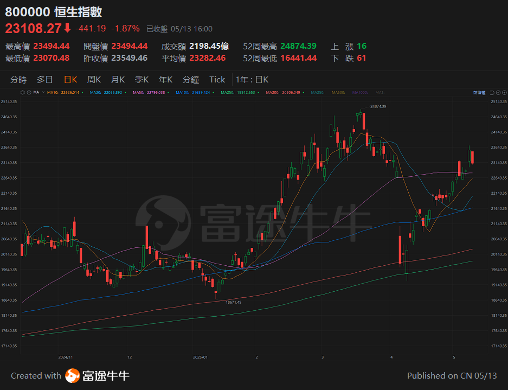Open the 前復權 price adjustment dropdown
Screen dimensions: 508x390
480,93
